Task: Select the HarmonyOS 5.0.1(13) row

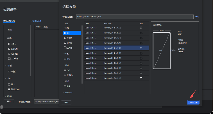Action: [117, 78]
